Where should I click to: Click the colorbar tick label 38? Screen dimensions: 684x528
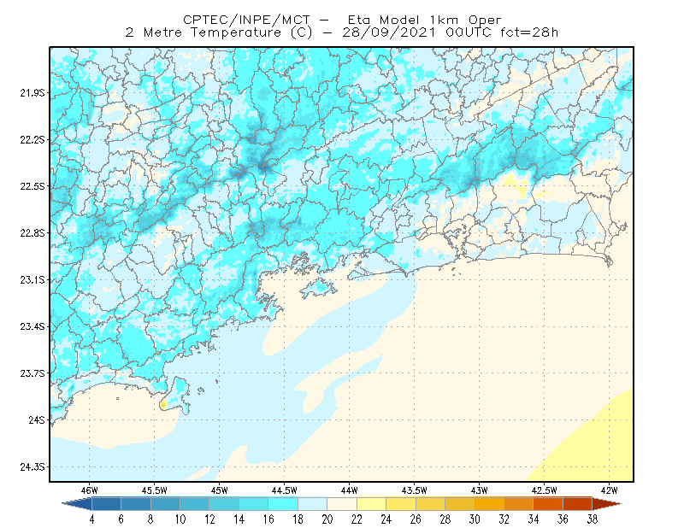click(593, 519)
